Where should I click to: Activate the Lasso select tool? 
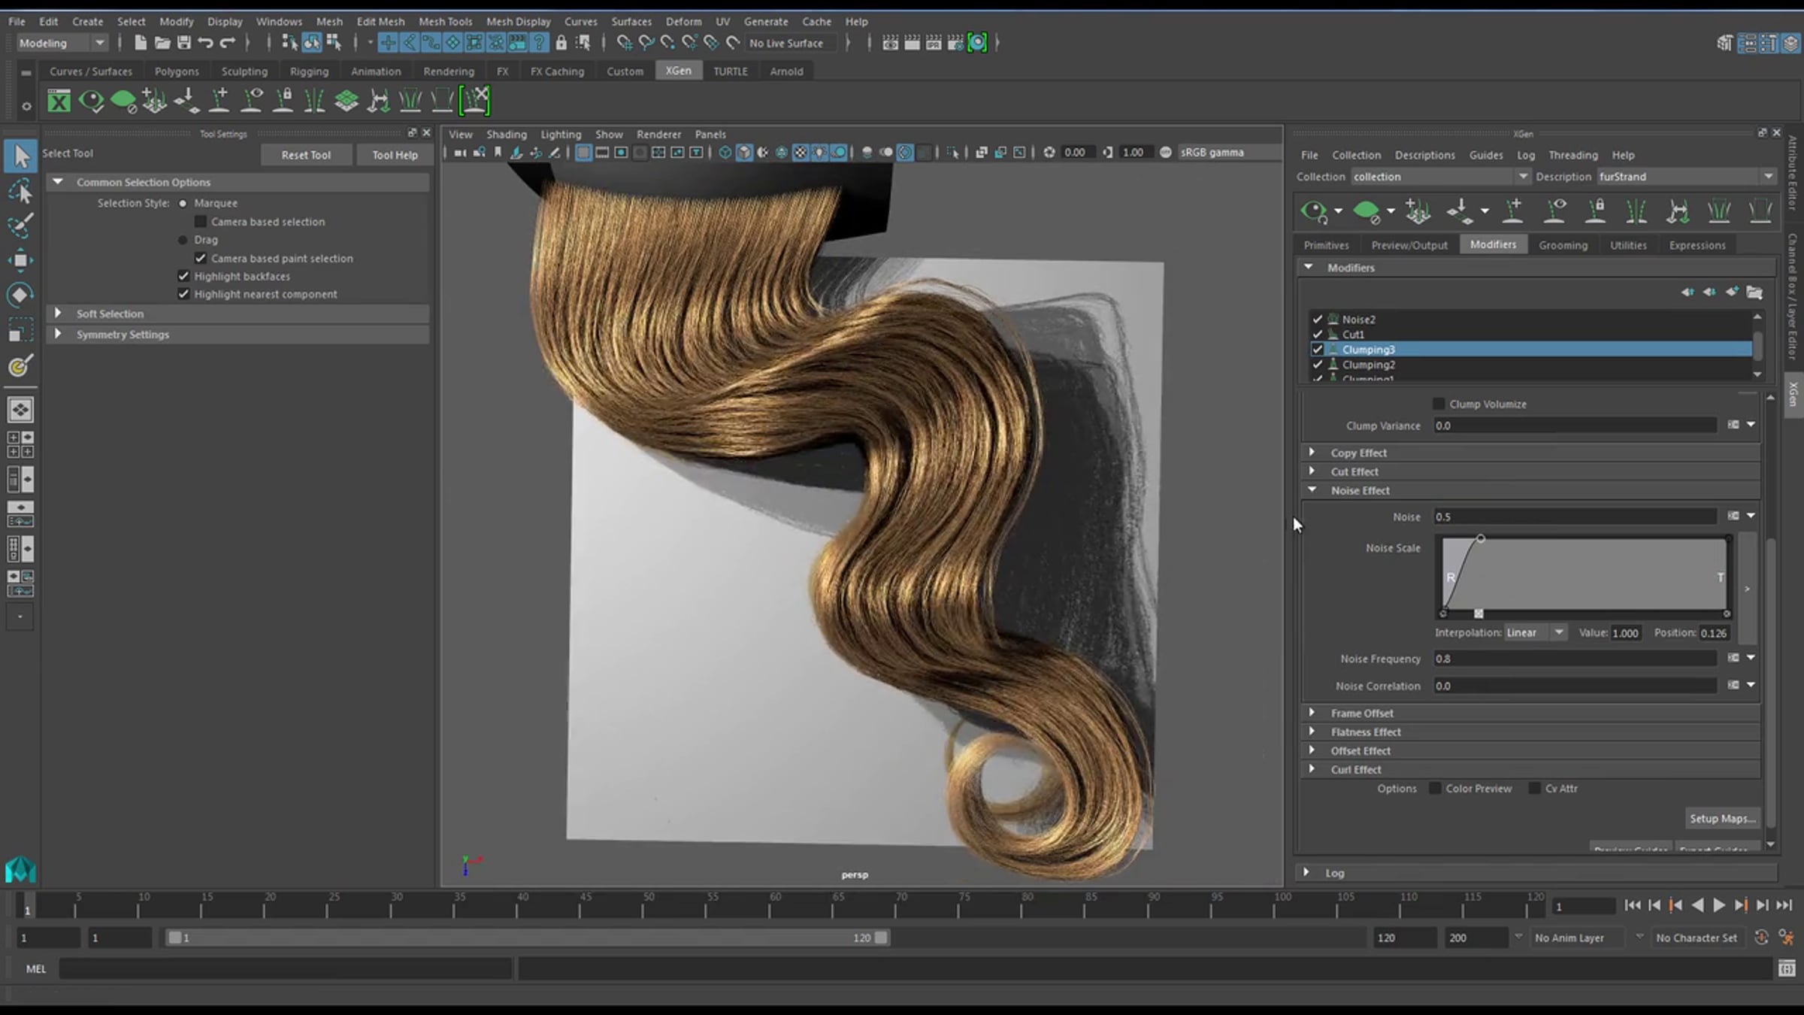point(20,192)
